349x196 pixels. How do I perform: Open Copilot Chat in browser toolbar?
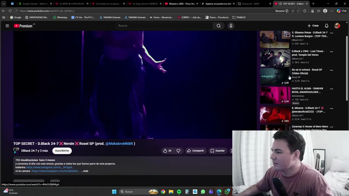click(x=342, y=11)
